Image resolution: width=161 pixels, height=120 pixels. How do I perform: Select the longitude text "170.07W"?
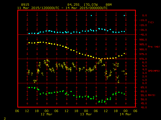91,5
